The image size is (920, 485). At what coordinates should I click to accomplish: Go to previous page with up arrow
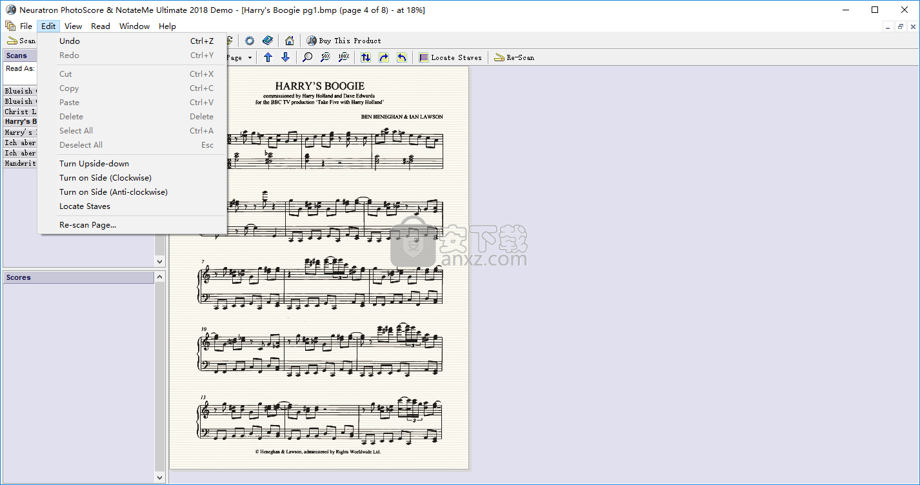pos(268,57)
